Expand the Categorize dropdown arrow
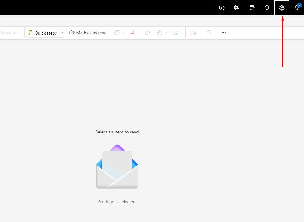The width and height of the screenshot is (304, 222). pos(123,33)
